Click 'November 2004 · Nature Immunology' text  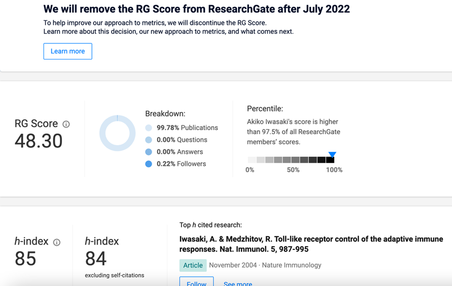click(265, 265)
